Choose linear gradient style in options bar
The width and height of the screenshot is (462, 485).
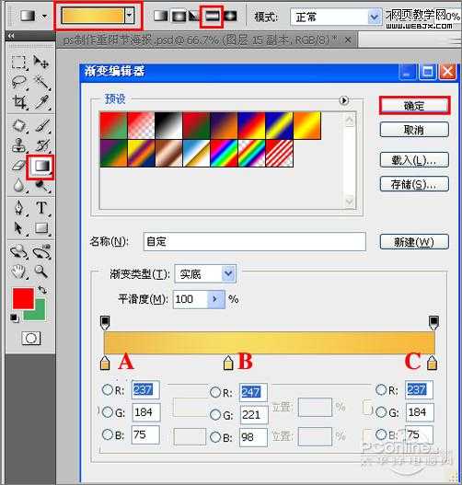160,16
